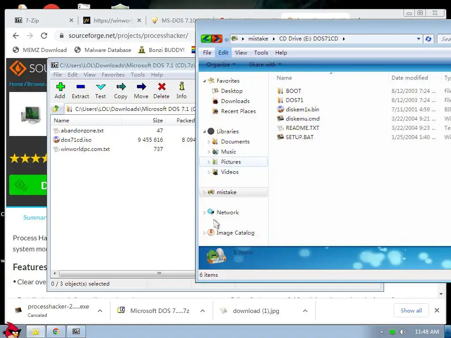Open the Start button with bird icon
Screen dimensions: 451x338
click(x=13, y=330)
